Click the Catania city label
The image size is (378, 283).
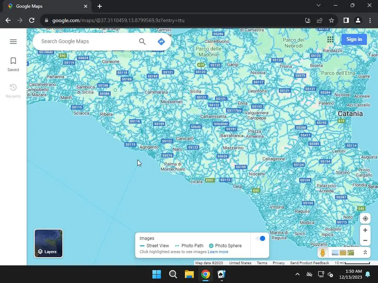[350, 113]
